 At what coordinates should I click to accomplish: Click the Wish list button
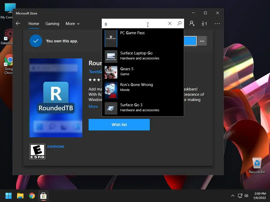click(119, 125)
